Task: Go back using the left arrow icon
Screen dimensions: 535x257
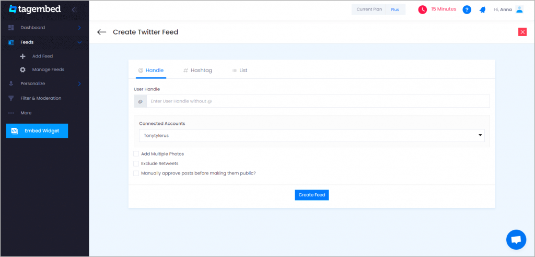Action: (102, 32)
